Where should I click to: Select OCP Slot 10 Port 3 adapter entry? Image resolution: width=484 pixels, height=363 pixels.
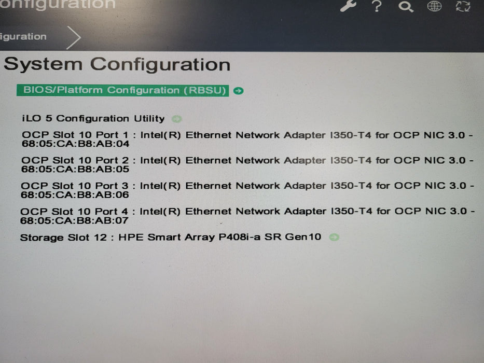point(247,190)
